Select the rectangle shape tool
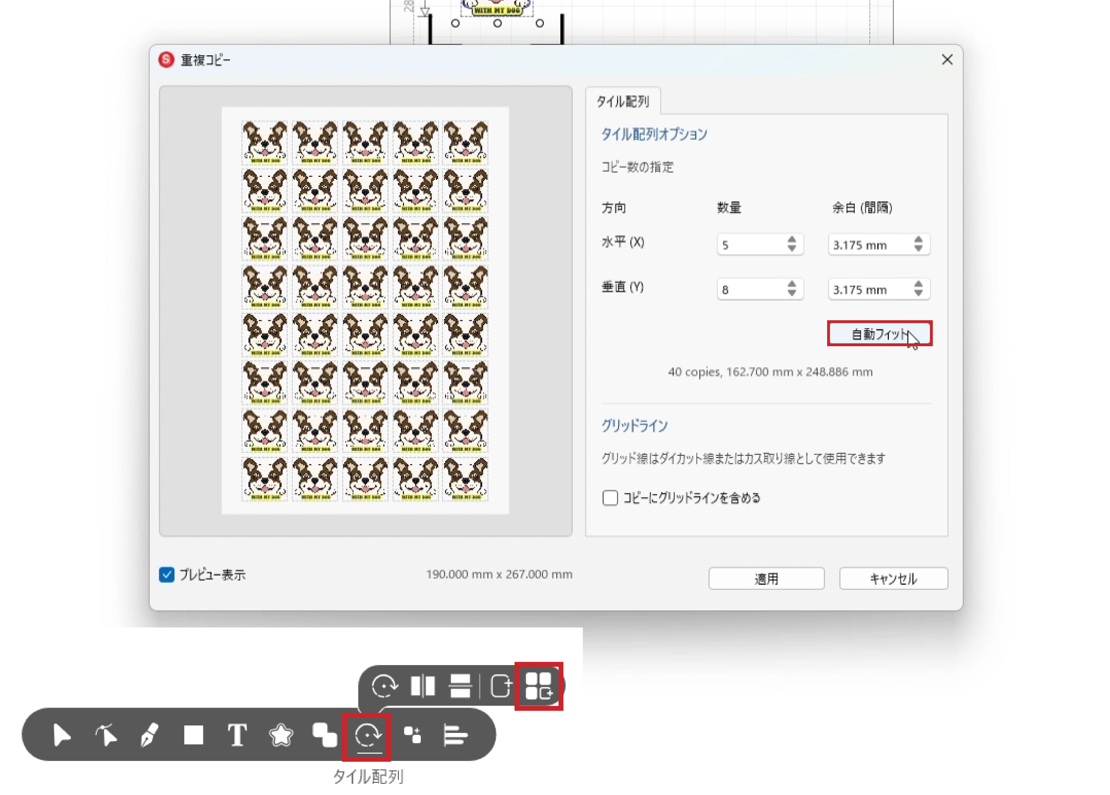Image resolution: width=1110 pixels, height=795 pixels. pyautogui.click(x=193, y=735)
